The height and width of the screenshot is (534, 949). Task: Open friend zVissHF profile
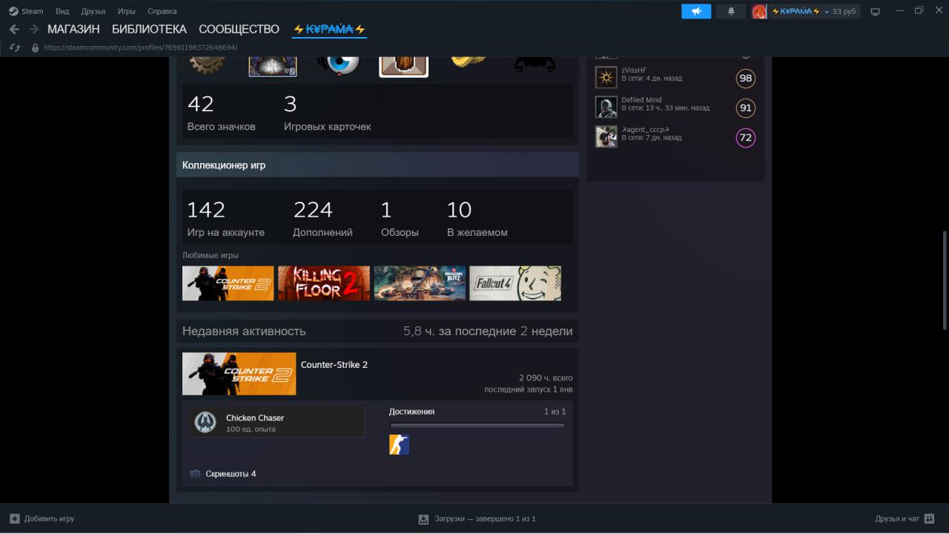(x=634, y=70)
